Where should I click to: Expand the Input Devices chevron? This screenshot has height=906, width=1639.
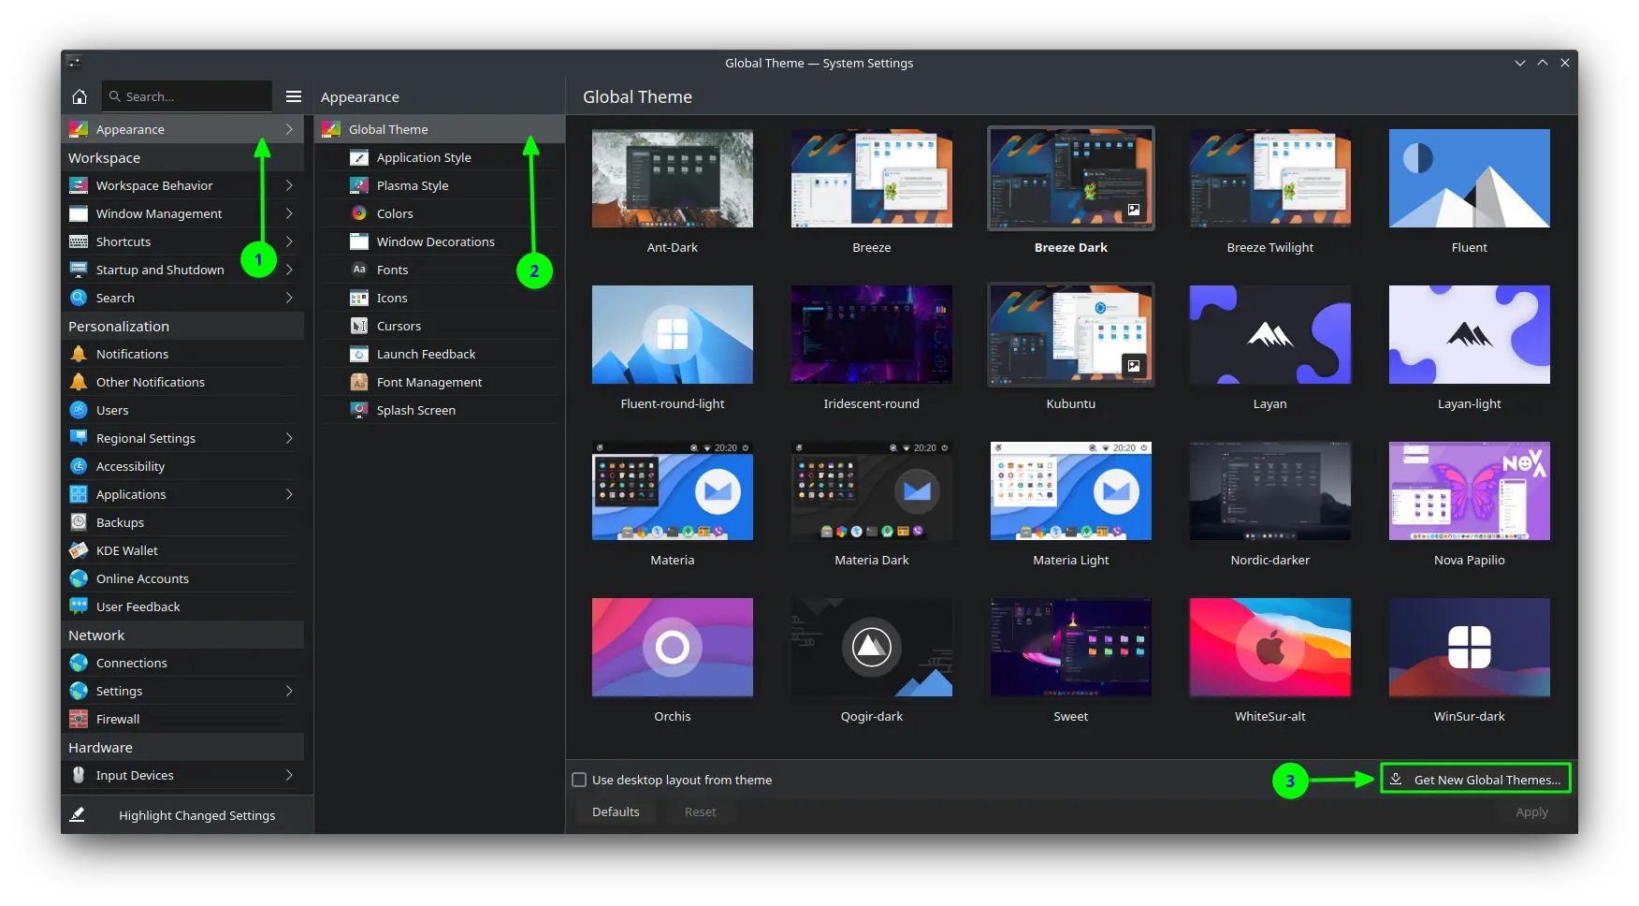tap(289, 775)
